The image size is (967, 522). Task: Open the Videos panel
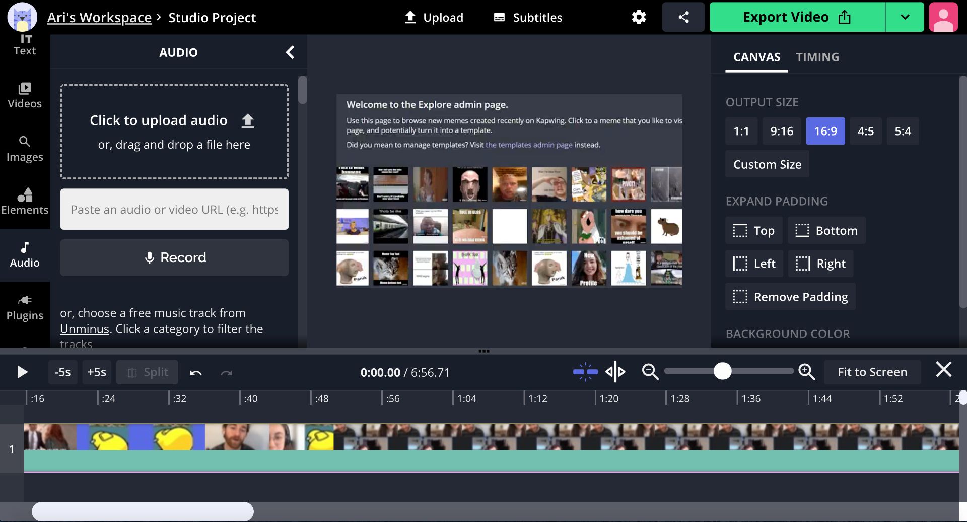[x=24, y=96]
